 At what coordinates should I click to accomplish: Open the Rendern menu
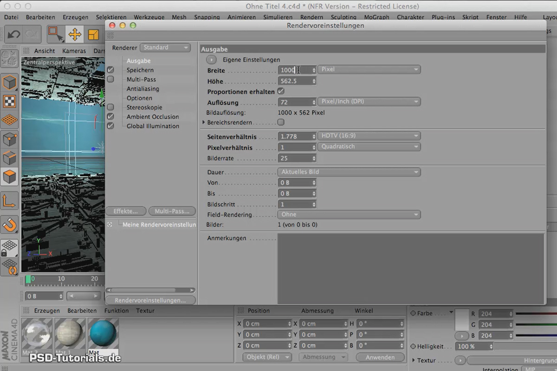click(311, 17)
